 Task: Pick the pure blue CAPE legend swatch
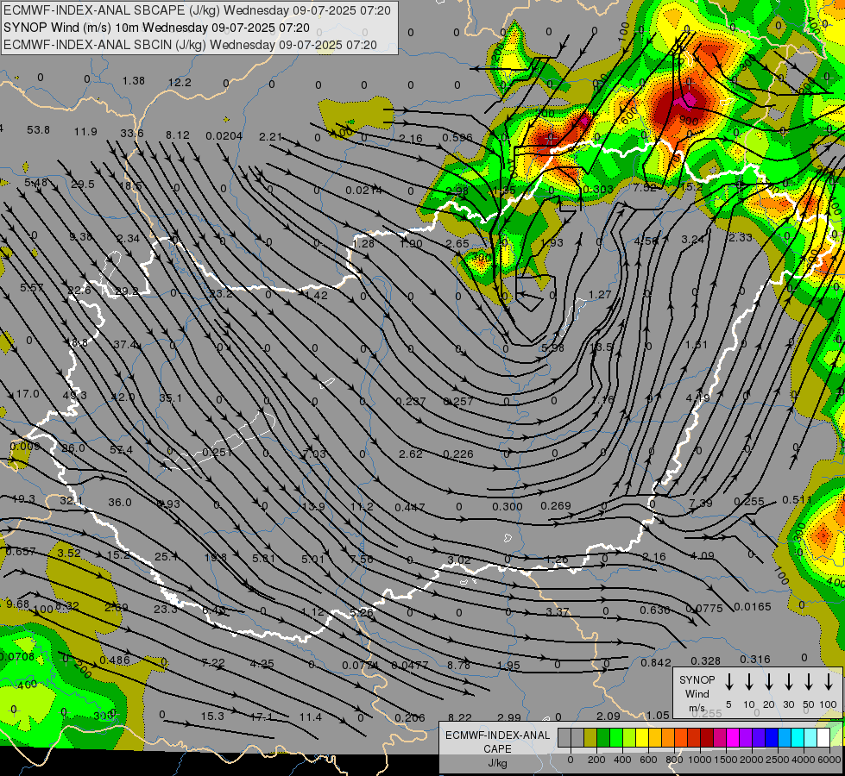772,738
